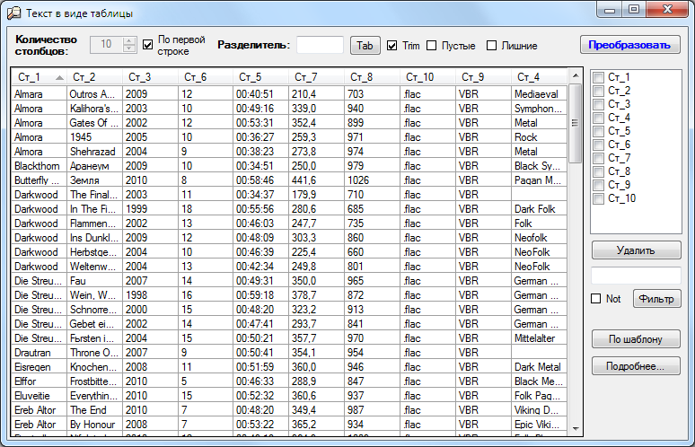Click the 'По шаблону' button

636,339
